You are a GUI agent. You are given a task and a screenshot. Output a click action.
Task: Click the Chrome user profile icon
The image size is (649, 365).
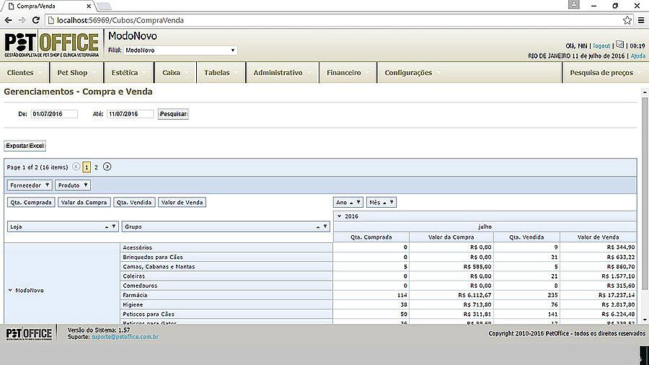point(573,5)
